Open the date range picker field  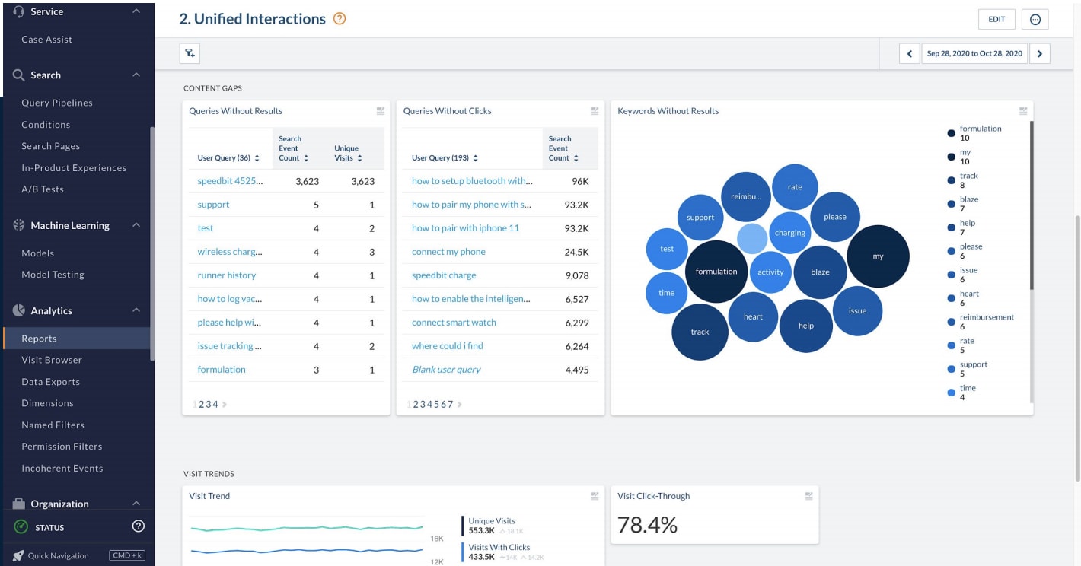(x=974, y=54)
